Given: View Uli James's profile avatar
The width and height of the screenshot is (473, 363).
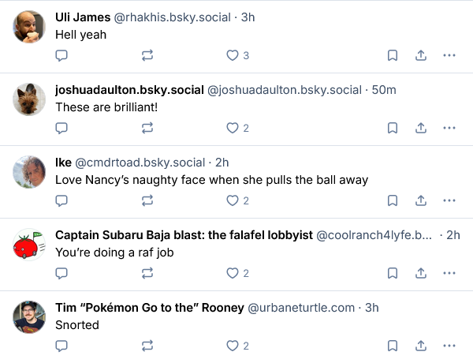Looking at the screenshot, I should click(30, 28).
